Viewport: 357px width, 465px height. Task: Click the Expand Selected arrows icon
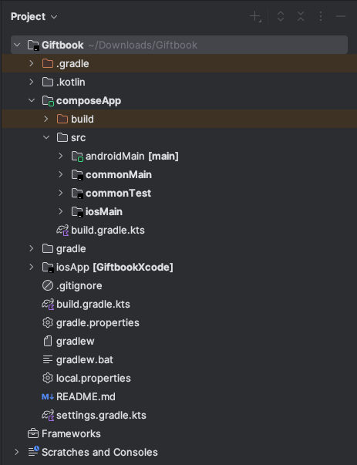pos(281,17)
